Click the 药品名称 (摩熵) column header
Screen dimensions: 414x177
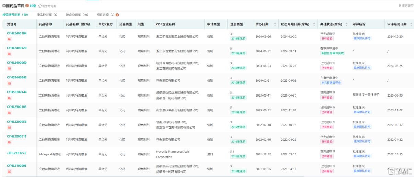[x=78, y=24]
